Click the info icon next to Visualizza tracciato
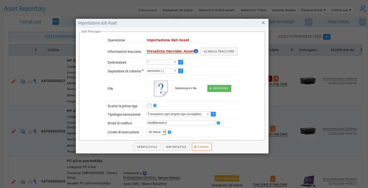This screenshot has width=368, height=188. 196,51
